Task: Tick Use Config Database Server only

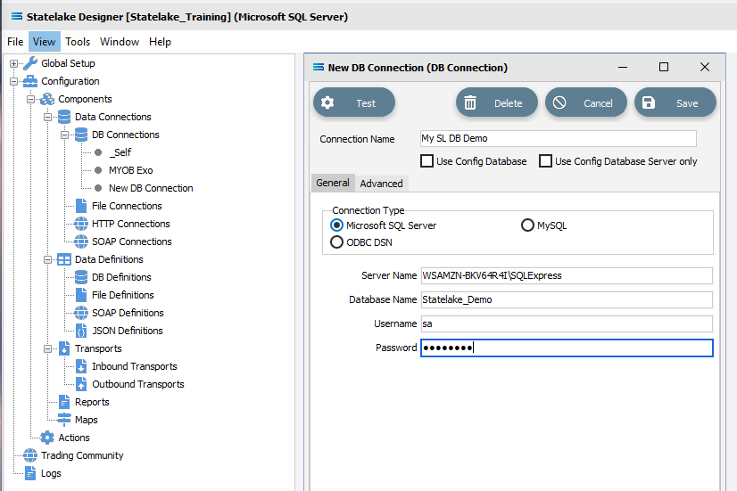Action: pyautogui.click(x=545, y=161)
